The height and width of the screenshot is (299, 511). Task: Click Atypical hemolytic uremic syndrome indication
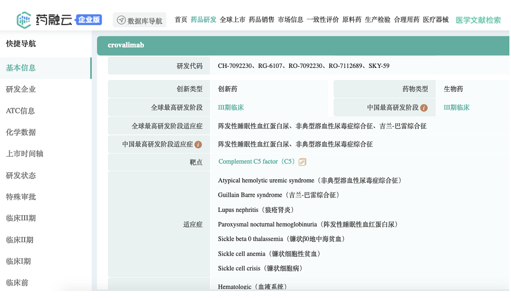(310, 181)
